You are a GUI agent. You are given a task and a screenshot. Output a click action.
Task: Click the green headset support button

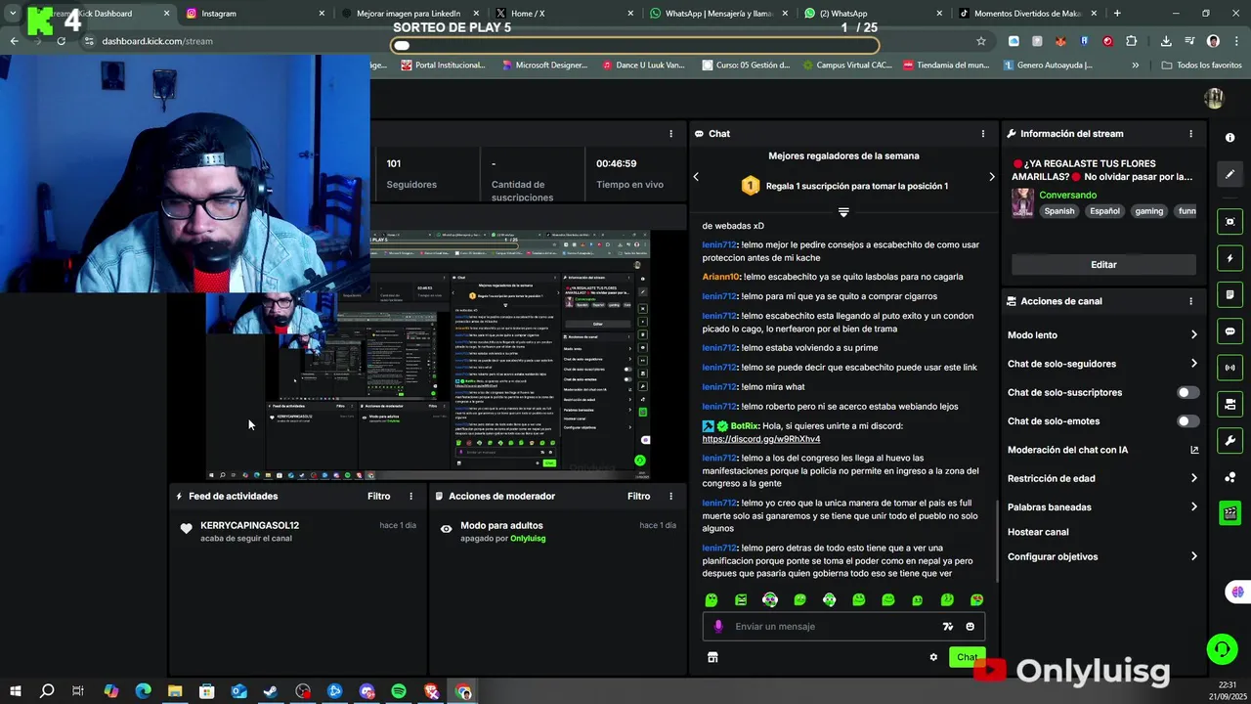click(1222, 649)
